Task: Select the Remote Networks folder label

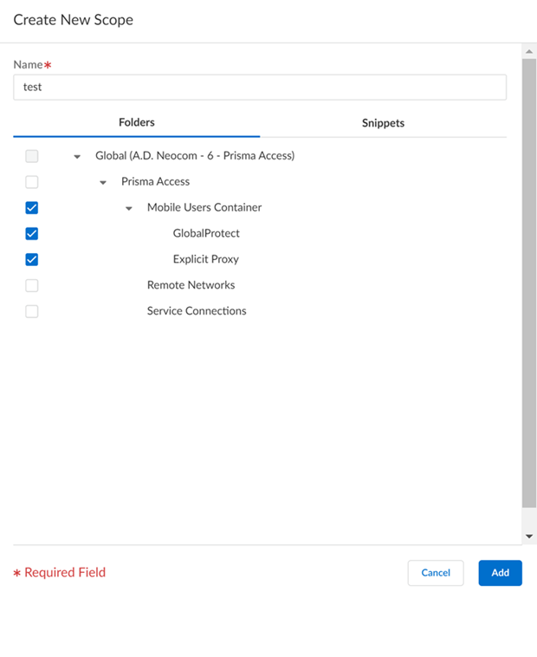Action: 191,285
